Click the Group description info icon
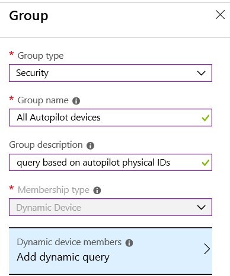 [x=90, y=146]
